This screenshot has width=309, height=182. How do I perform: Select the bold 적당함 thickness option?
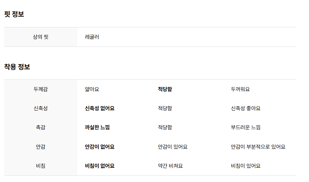(165, 89)
